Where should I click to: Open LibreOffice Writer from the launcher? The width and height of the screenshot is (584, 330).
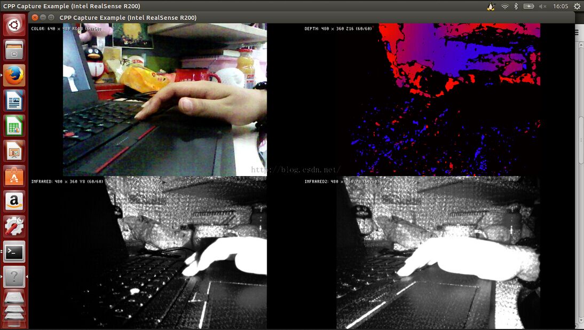pyautogui.click(x=14, y=101)
